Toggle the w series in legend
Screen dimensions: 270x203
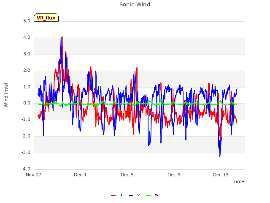pos(152,195)
